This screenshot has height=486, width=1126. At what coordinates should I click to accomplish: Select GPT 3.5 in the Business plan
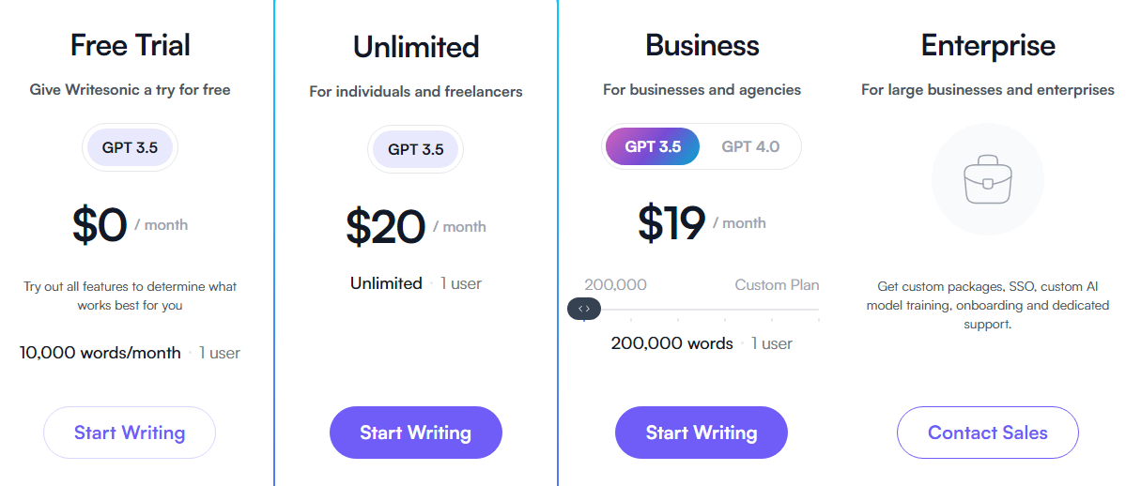pos(653,146)
